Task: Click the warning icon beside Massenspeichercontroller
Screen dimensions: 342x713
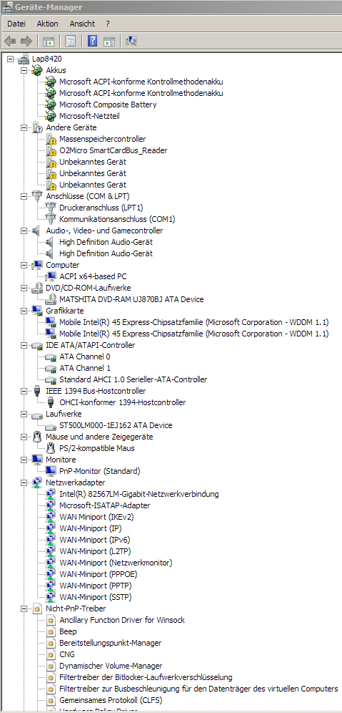Action: click(51, 139)
